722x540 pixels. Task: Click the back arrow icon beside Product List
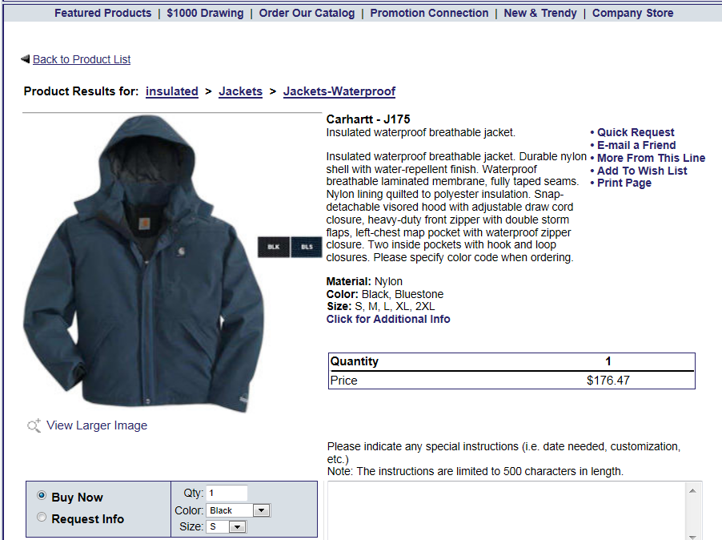point(26,59)
